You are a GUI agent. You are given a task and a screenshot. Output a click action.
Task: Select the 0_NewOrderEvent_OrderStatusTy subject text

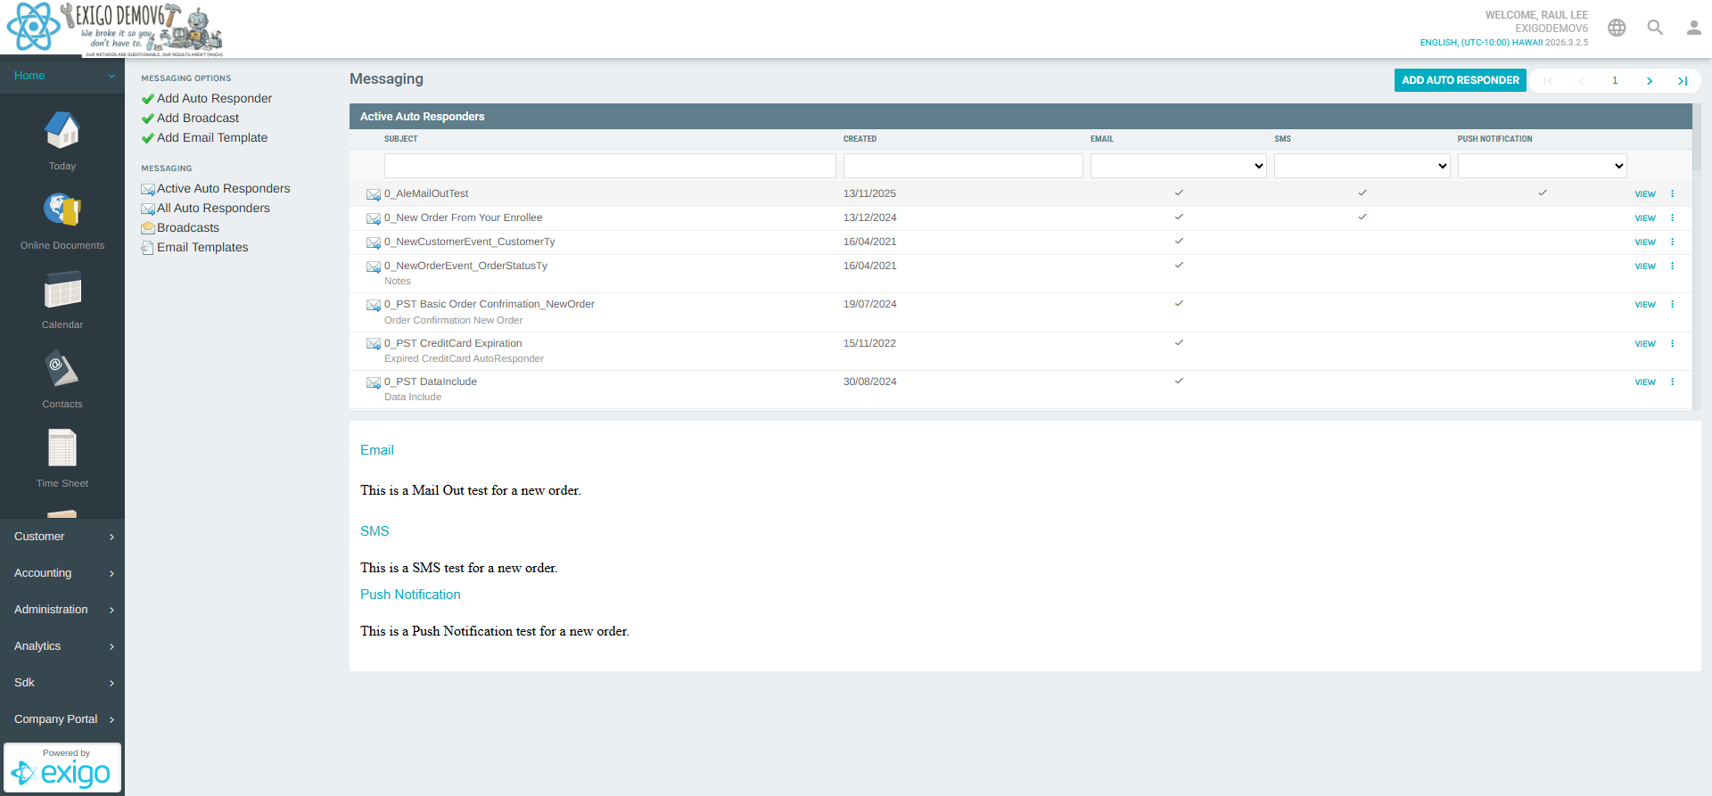click(465, 266)
